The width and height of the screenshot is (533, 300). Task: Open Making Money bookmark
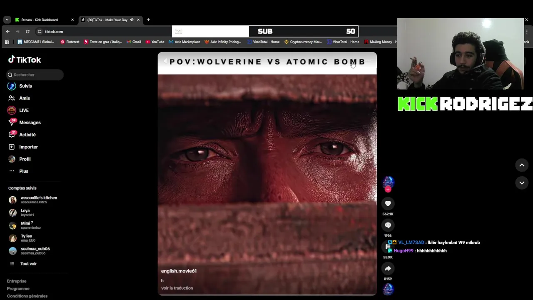tap(381, 42)
